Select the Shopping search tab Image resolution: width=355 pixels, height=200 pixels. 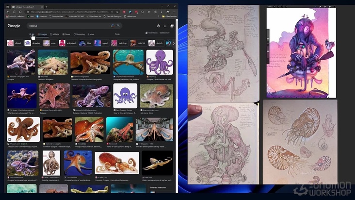coord(79,34)
